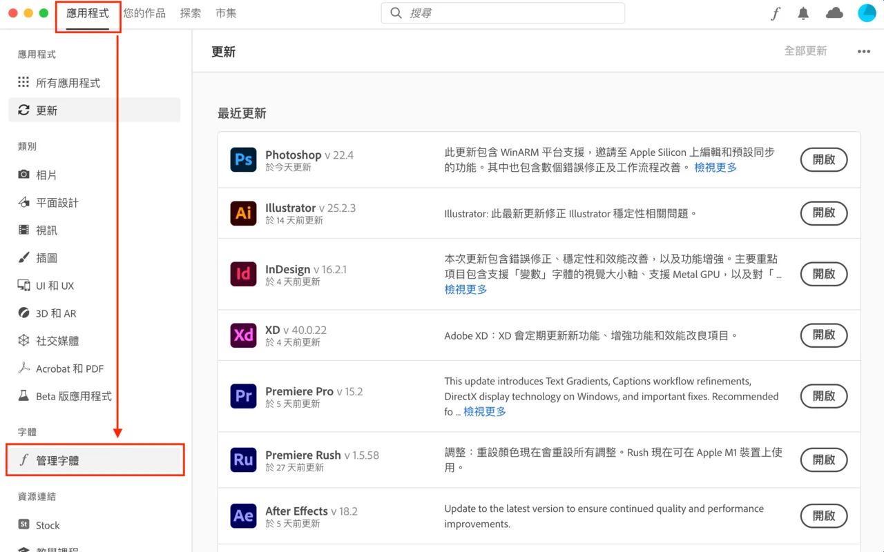Click the 搜尋 search field

coord(503,13)
